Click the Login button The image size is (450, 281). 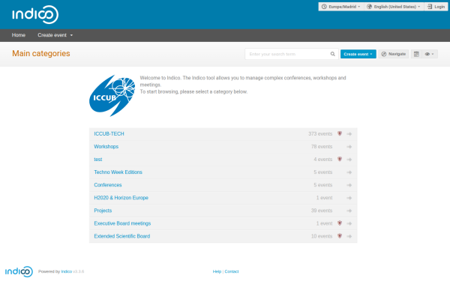click(436, 7)
